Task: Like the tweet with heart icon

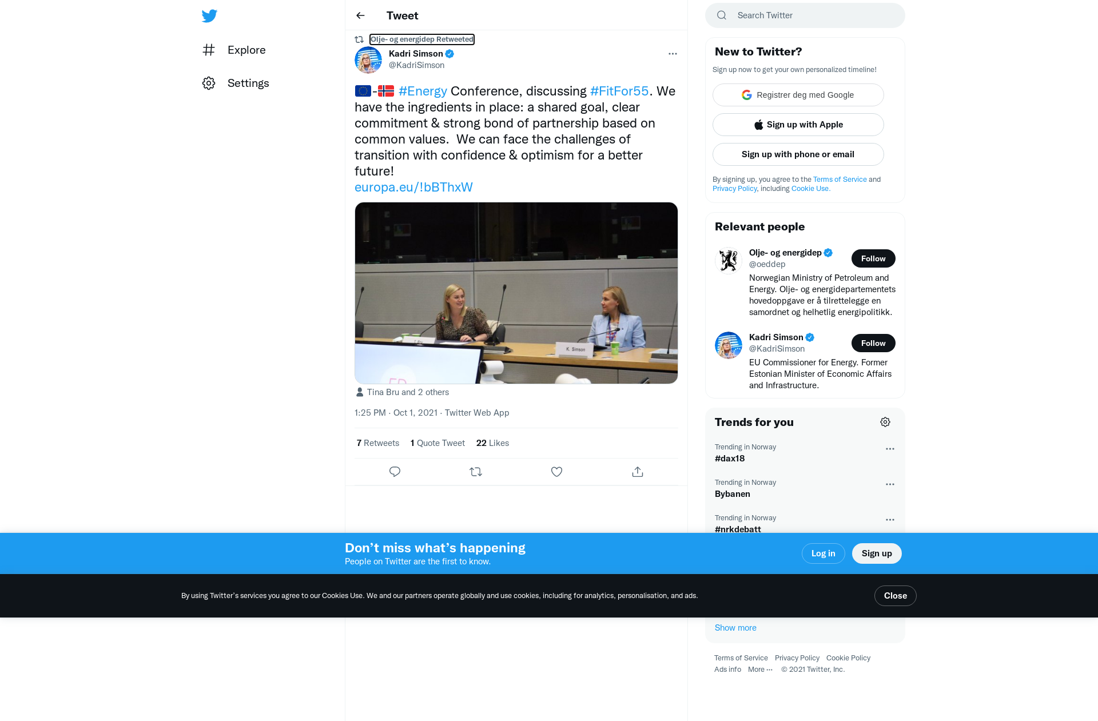Action: coord(556,472)
